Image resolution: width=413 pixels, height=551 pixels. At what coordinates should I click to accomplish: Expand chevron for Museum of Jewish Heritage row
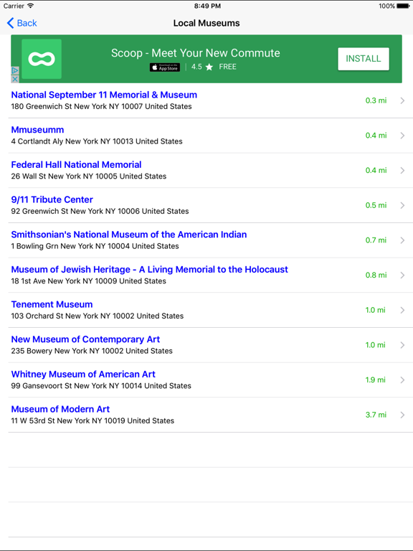pyautogui.click(x=402, y=275)
